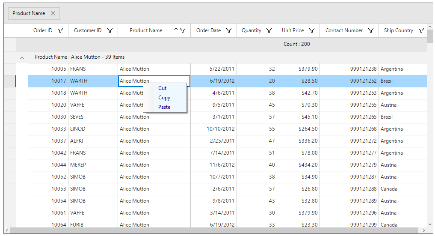Sort by Quantity column header

(x=252, y=30)
